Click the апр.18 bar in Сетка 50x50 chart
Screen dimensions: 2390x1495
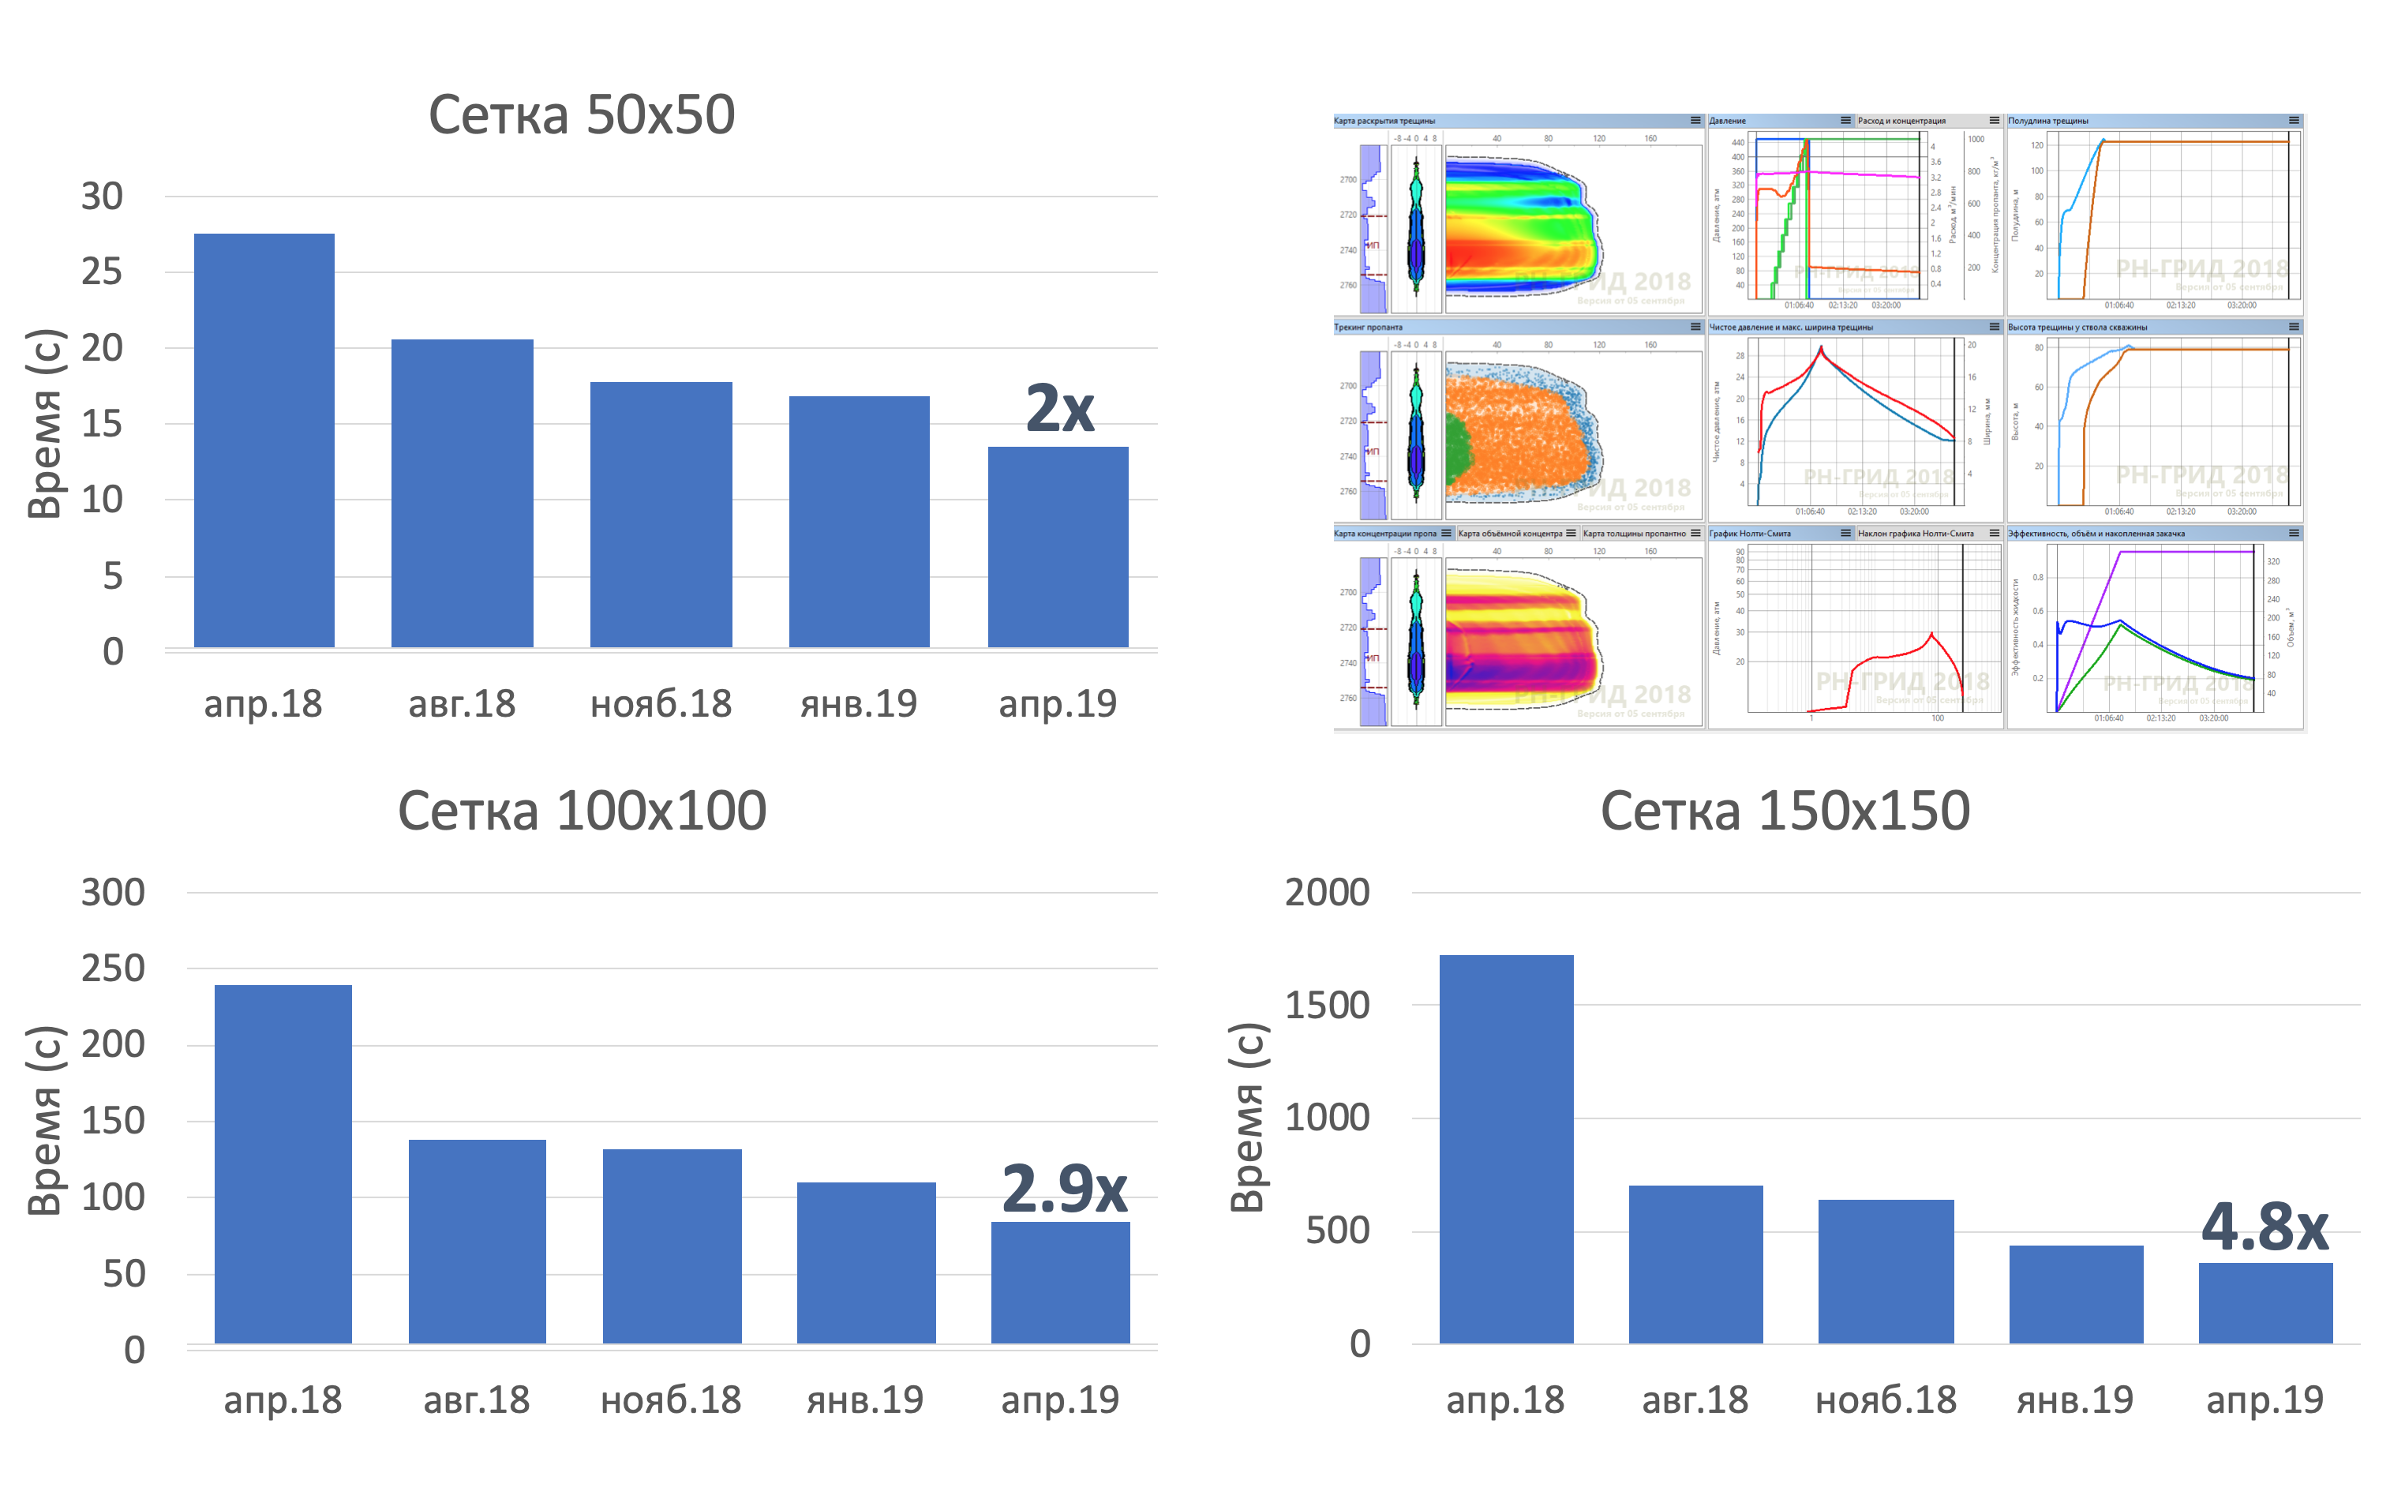coord(264,441)
